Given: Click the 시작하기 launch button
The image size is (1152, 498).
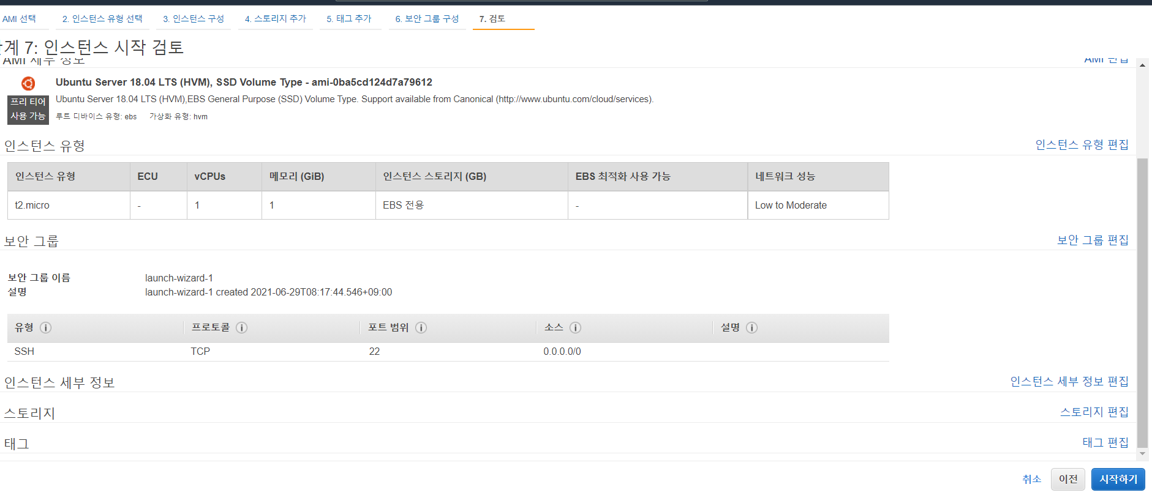Looking at the screenshot, I should tap(1118, 479).
